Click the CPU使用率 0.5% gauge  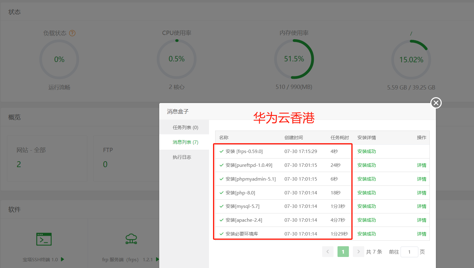pyautogui.click(x=177, y=59)
